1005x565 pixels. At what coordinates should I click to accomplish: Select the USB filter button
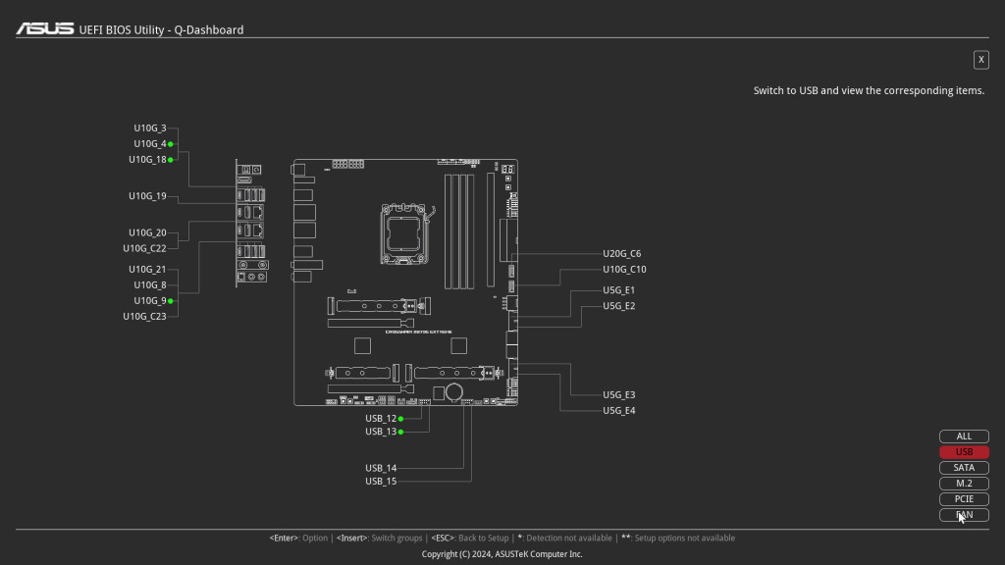[x=964, y=452]
